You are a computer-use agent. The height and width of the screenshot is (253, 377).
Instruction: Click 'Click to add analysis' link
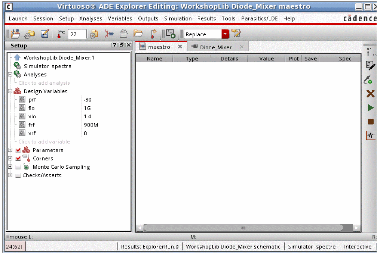tap(44, 83)
